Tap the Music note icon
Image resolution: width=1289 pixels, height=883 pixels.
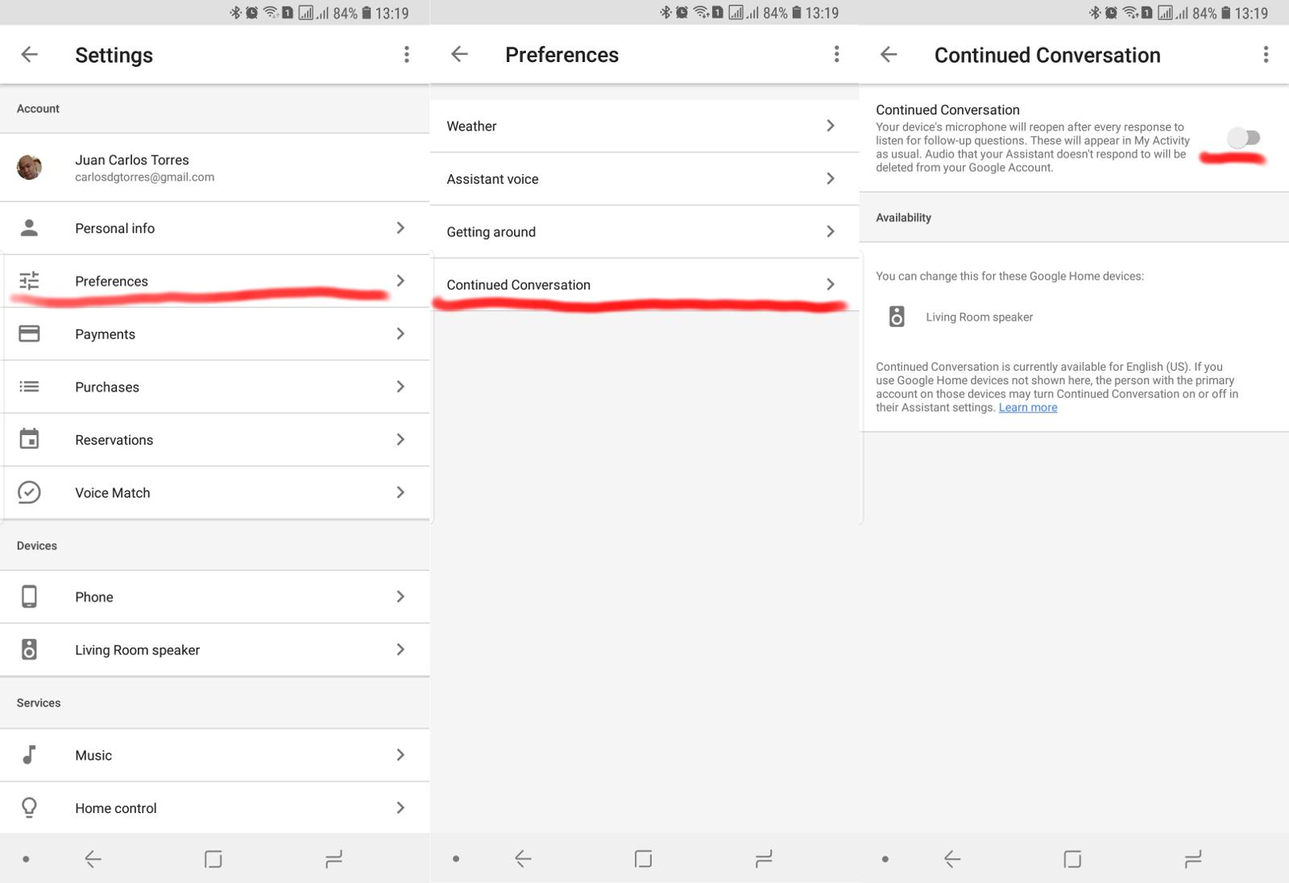tap(29, 755)
